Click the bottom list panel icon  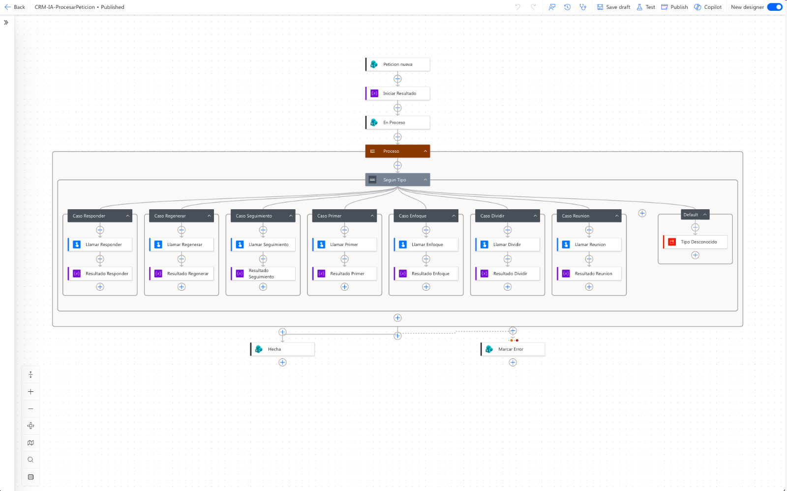point(30,477)
